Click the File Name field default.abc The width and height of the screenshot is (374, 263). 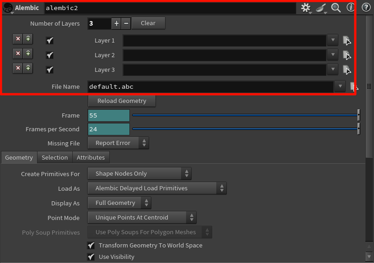(x=211, y=86)
